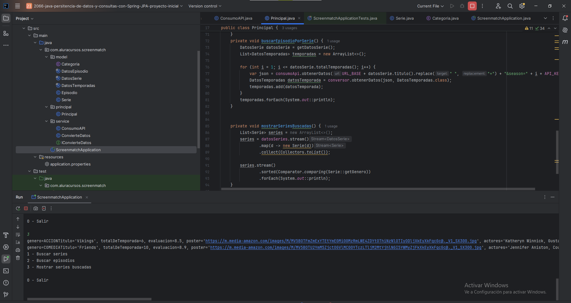
Task: Show hidden editor tabs dropdown chevron
Action: point(545,18)
